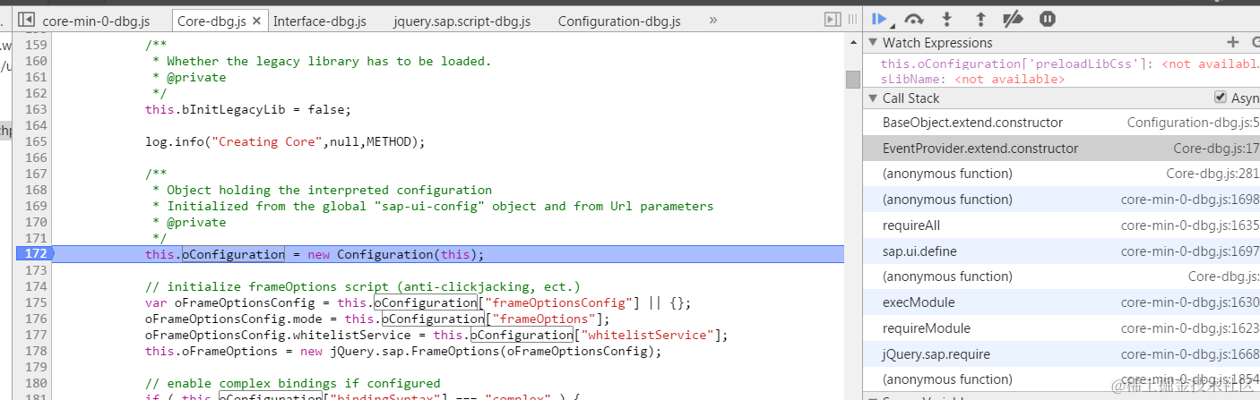1260x400 pixels.
Task: Click the Step into function call arrow
Action: coord(947,19)
